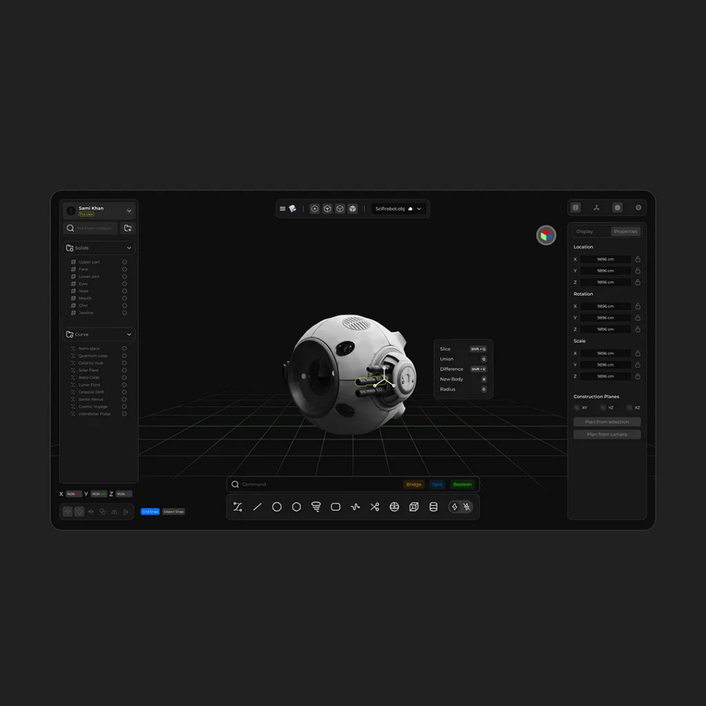Select the spline curve tool
706x706 pixels.
(x=238, y=507)
